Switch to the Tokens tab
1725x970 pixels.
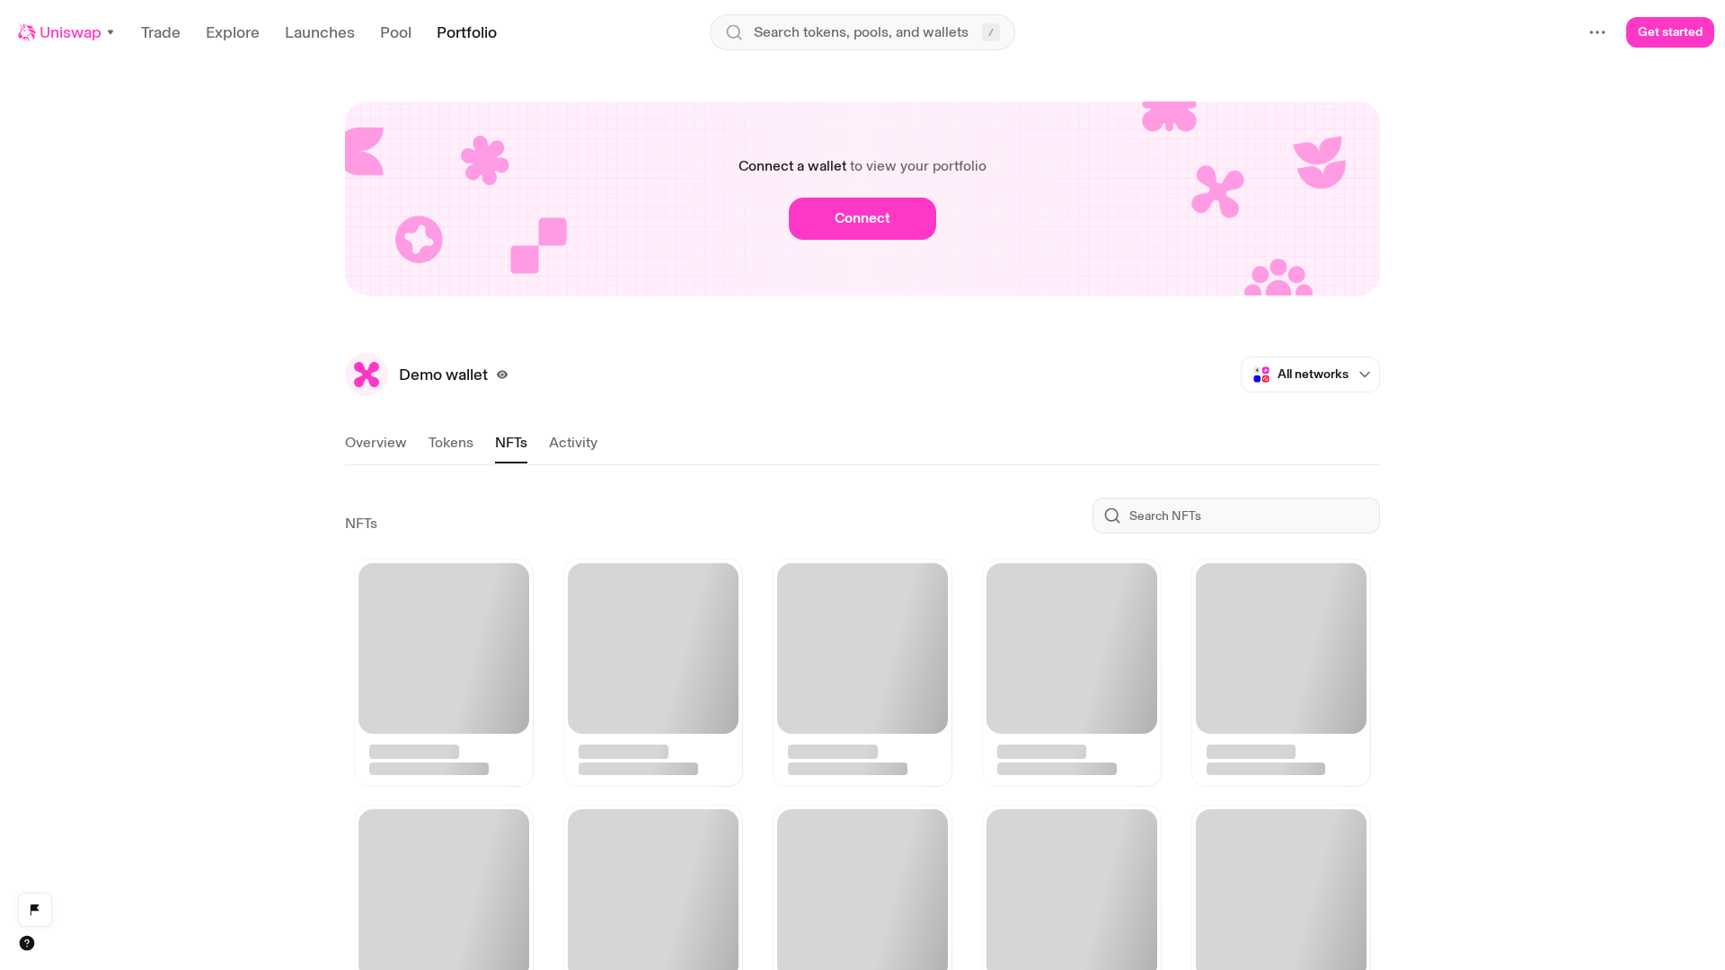pos(451,443)
